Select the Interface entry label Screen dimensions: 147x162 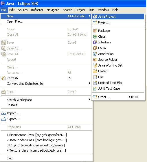[x=105, y=42]
